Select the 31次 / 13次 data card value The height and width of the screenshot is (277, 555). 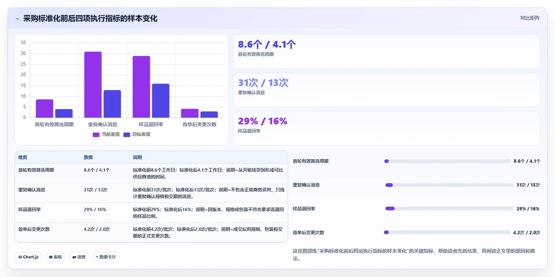263,83
